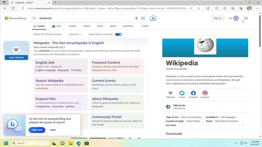Open visual search camera icon
Image resolution: width=262 pixels, height=147 pixels.
143,18
